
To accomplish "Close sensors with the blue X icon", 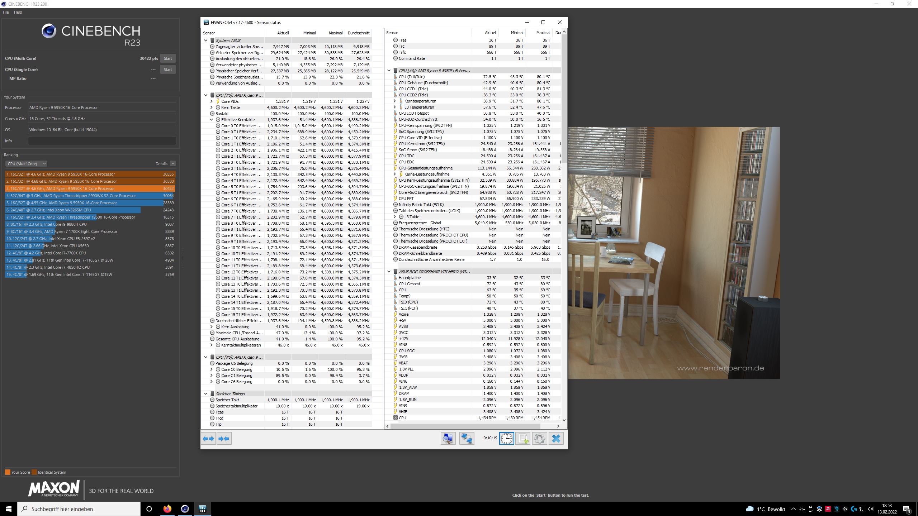I will pyautogui.click(x=556, y=438).
